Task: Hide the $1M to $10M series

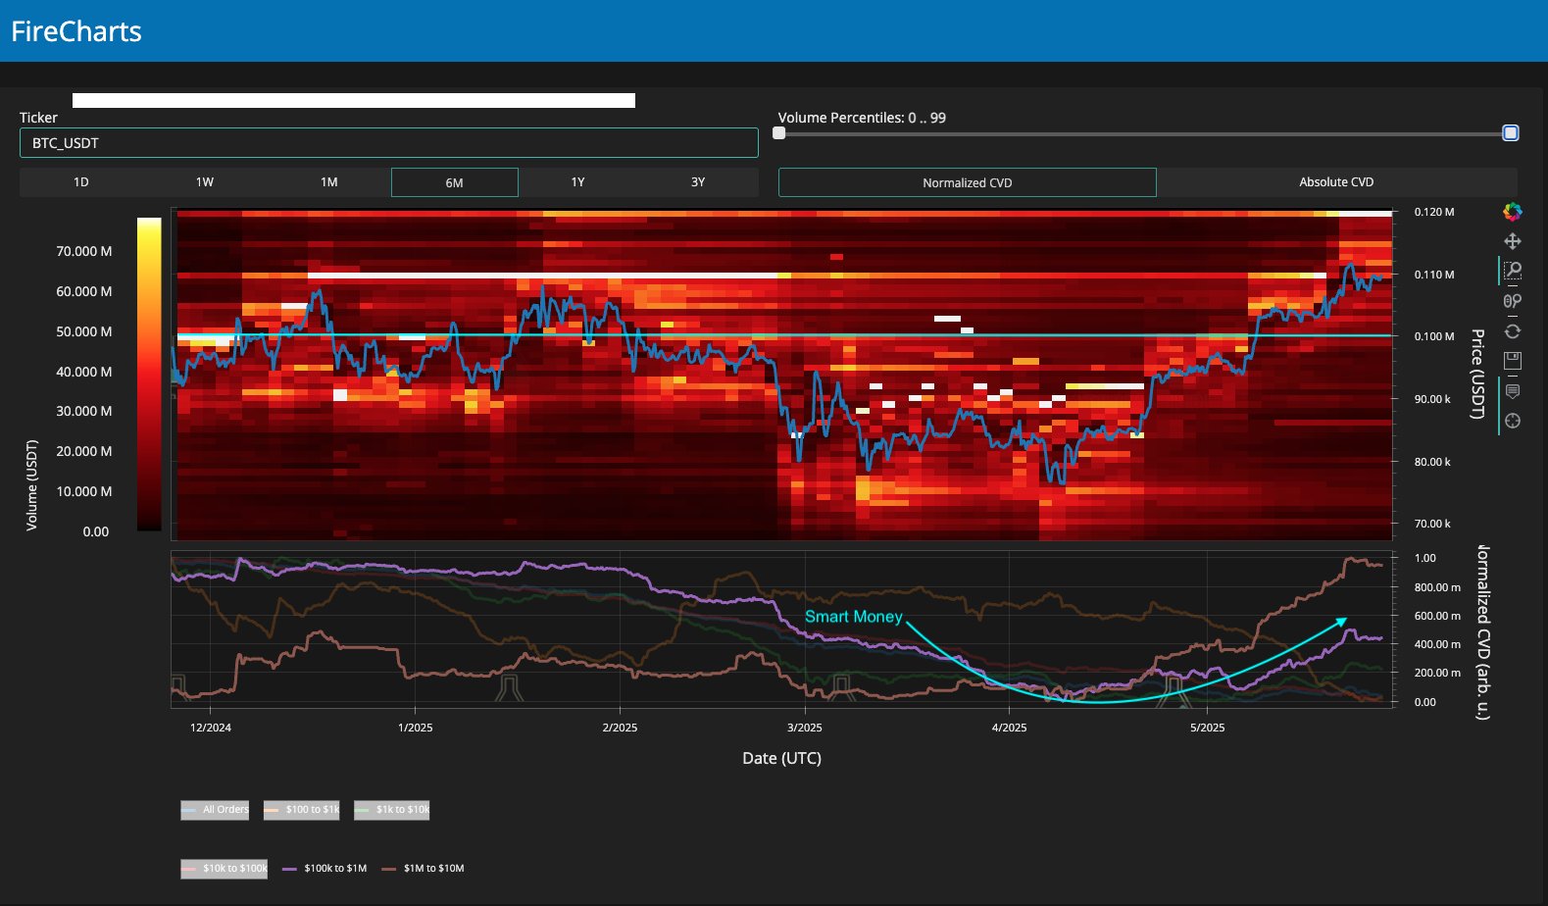Action: pyautogui.click(x=424, y=869)
